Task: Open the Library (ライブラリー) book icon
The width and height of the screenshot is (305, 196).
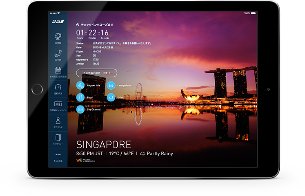Action: pos(58,138)
